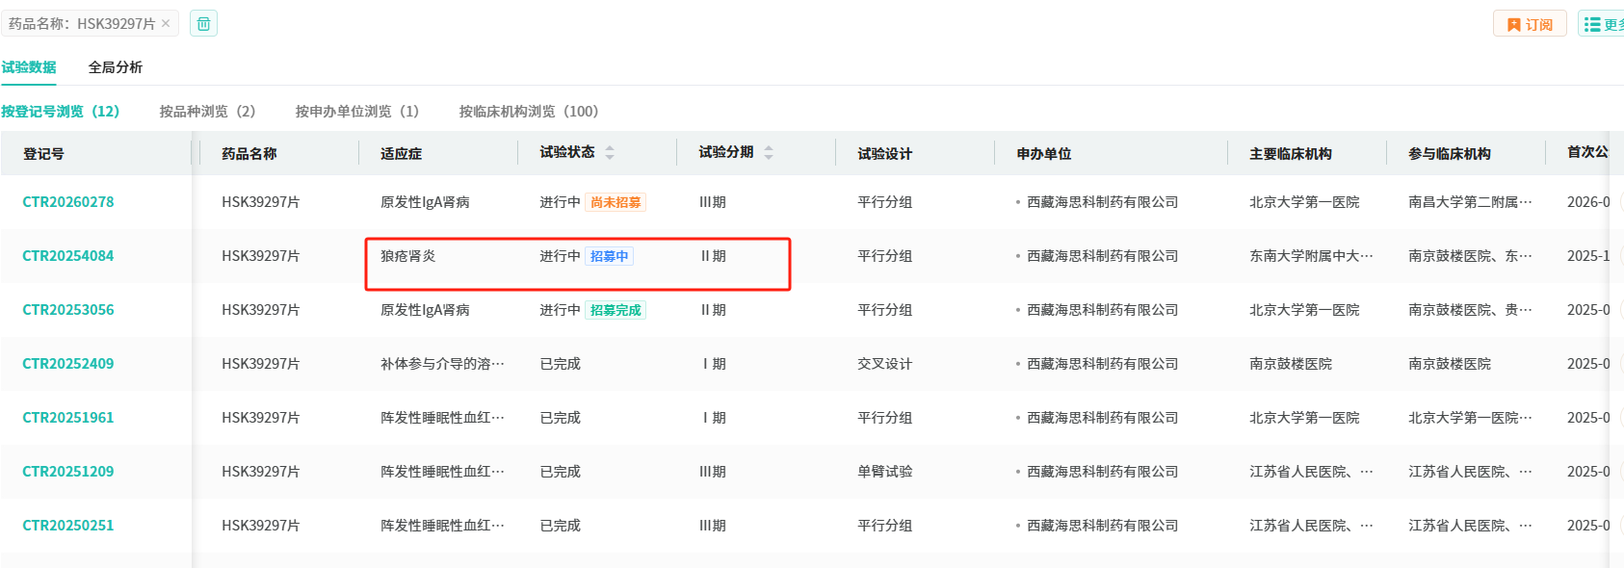The height and width of the screenshot is (568, 1624).
Task: Open 按临床机构浏览 (100) view
Action: point(528,112)
